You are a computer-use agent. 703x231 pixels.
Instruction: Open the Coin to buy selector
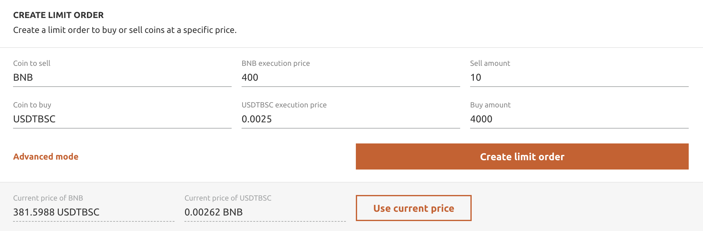[122, 119]
